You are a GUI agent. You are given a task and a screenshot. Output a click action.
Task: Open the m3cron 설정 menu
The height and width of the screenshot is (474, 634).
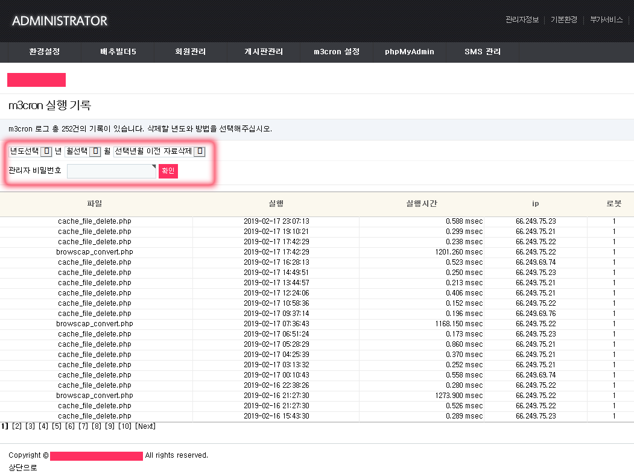coord(337,52)
